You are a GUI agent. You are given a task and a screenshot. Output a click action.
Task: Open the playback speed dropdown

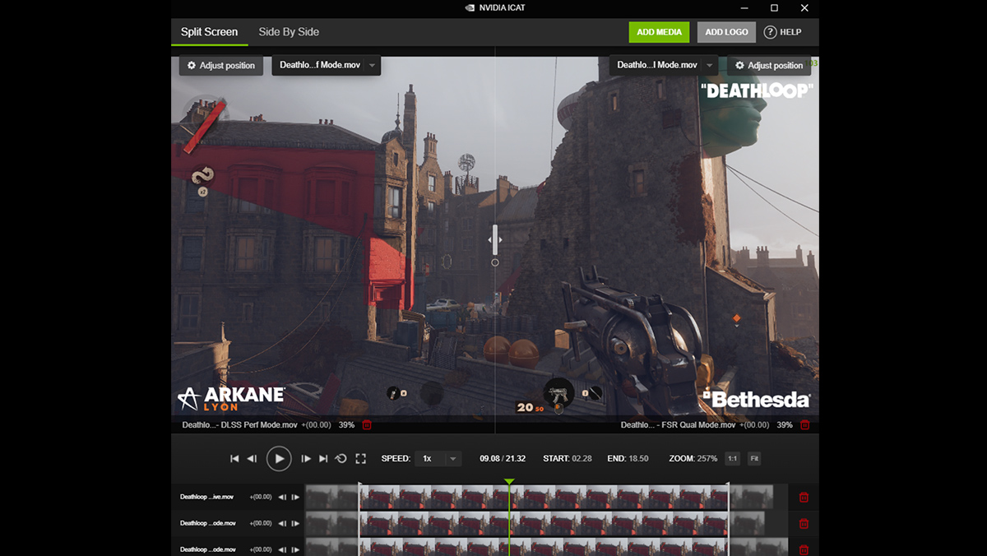(438, 458)
